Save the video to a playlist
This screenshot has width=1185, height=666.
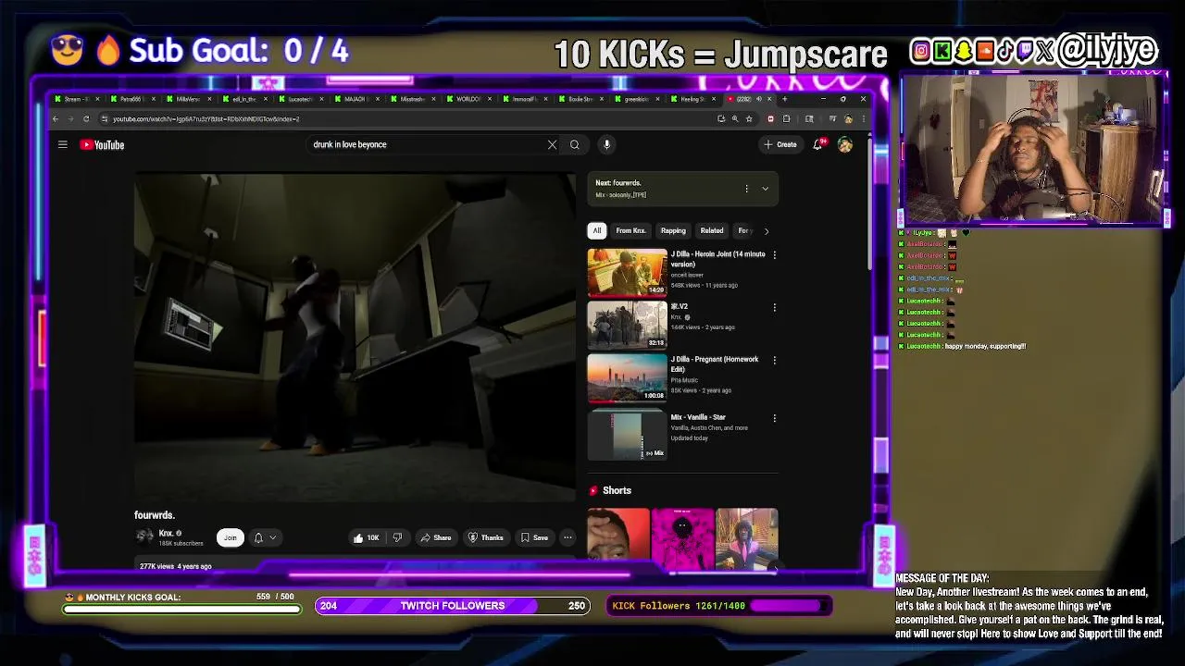click(x=534, y=537)
